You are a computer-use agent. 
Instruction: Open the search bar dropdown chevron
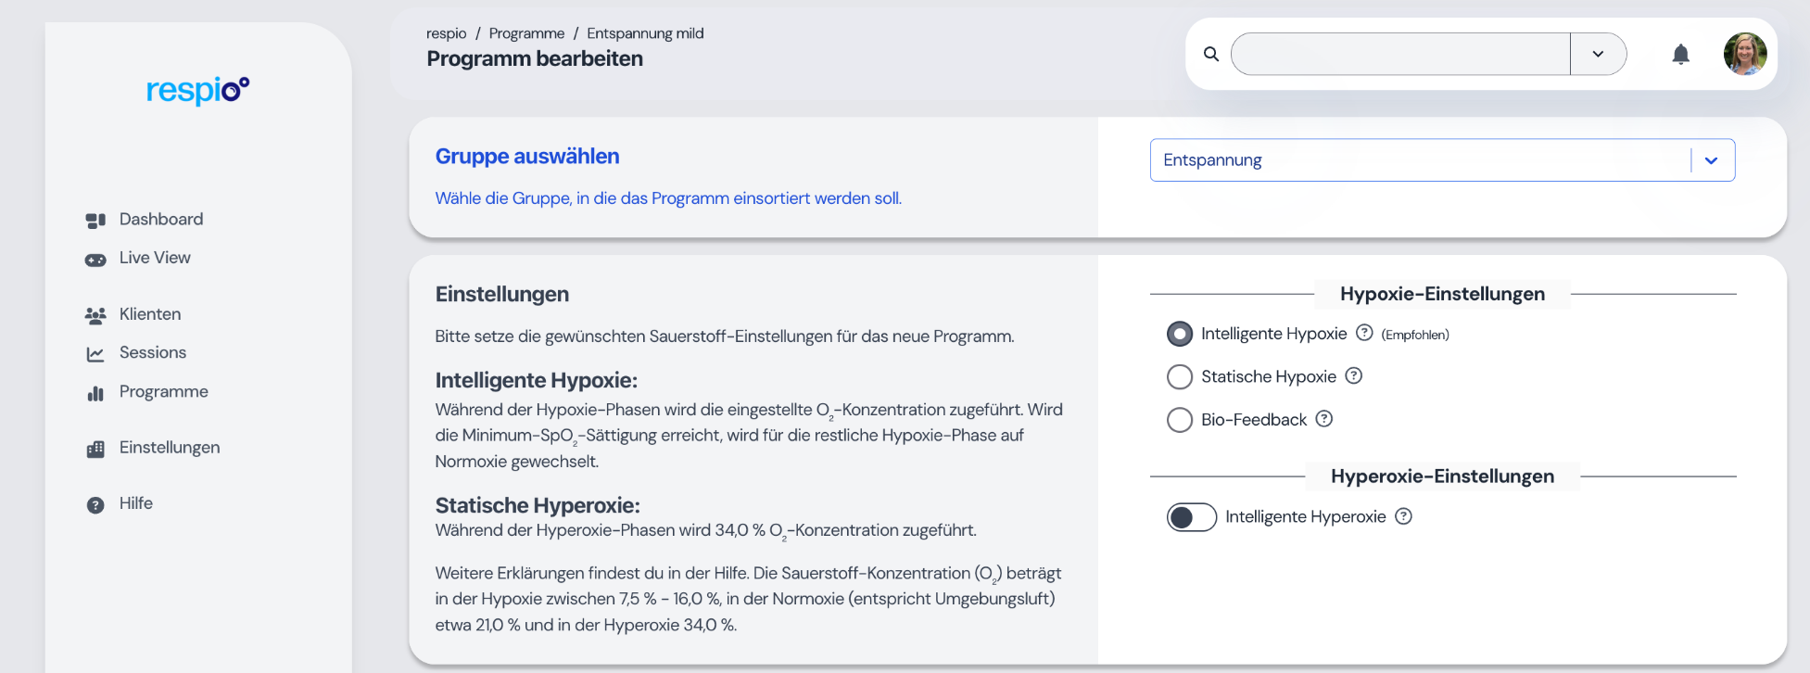point(1598,54)
